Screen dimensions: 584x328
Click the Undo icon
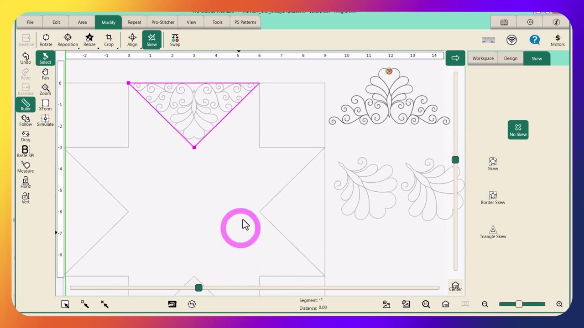(26, 58)
